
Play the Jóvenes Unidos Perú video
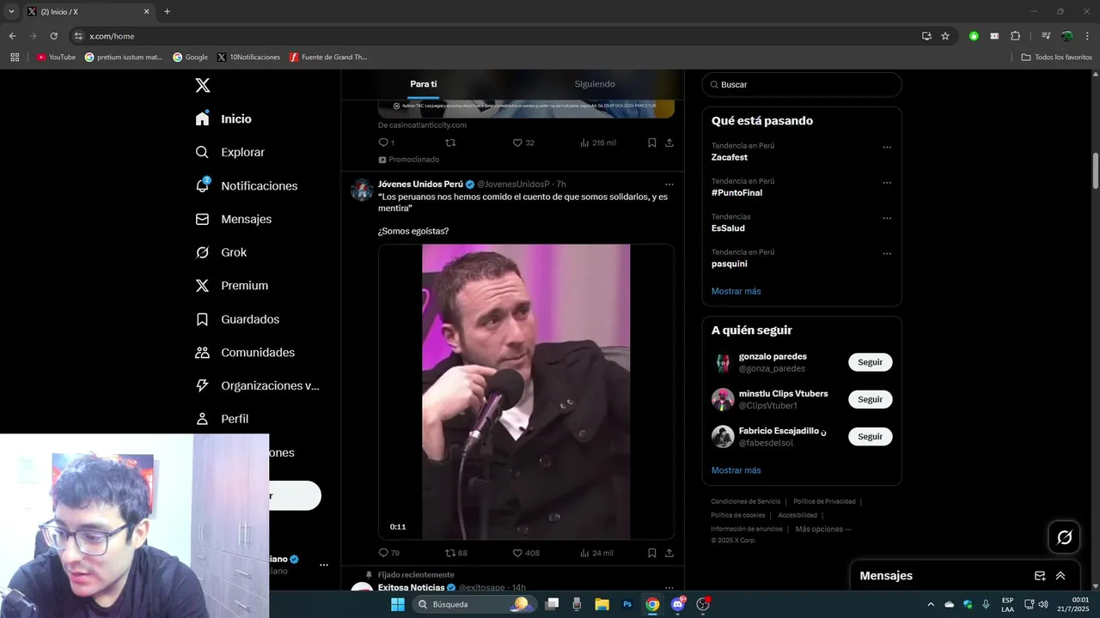(526, 391)
